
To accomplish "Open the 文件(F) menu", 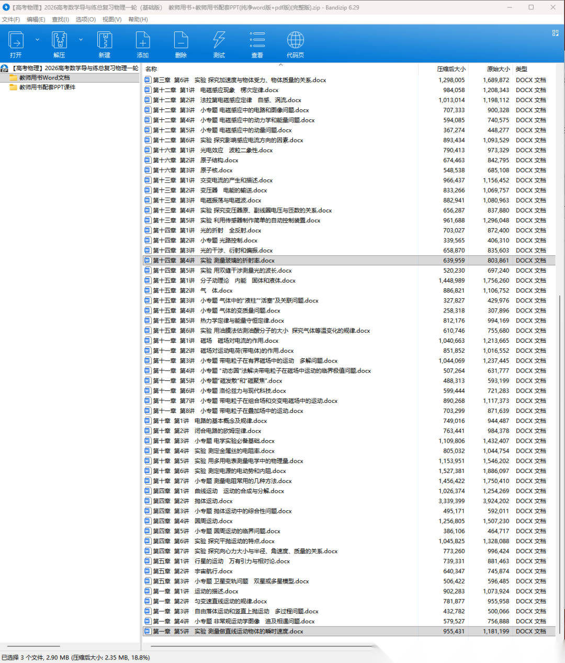I will coord(11,19).
